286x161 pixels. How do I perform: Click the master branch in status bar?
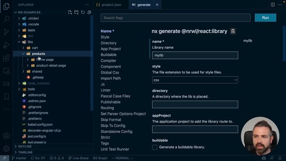click(x=19, y=158)
